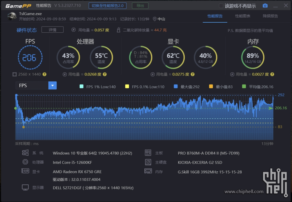Click the 硬件状态 heading link
The width and height of the screenshot is (292, 202).
pos(27,30)
